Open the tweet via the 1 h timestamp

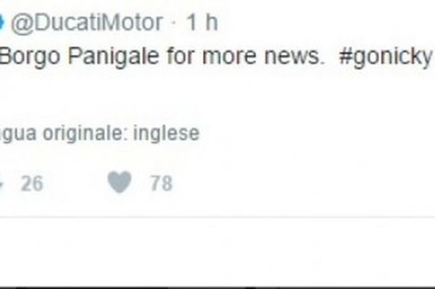pyautogui.click(x=202, y=22)
